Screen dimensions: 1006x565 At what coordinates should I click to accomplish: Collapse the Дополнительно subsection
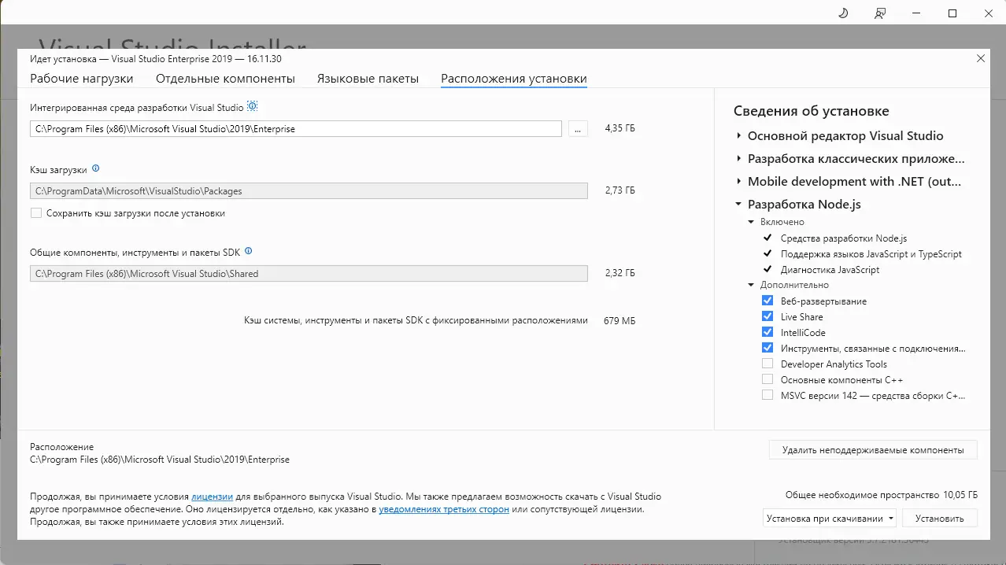click(x=751, y=285)
